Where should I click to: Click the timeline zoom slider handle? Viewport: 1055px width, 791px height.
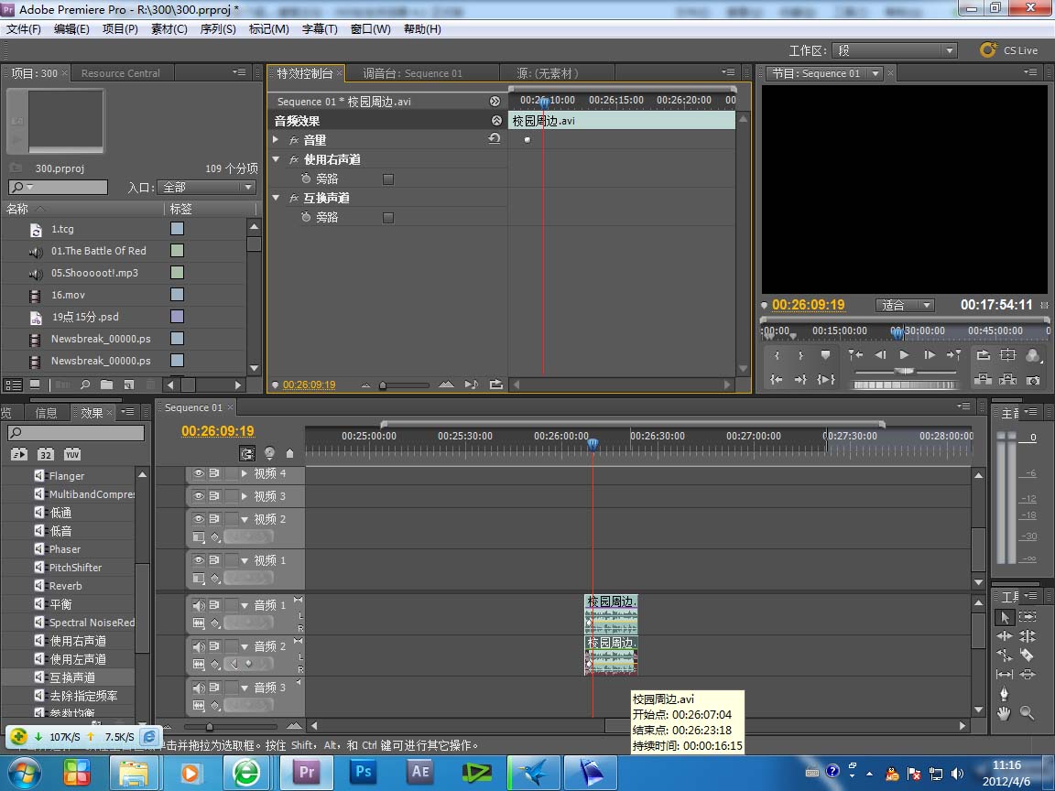tap(209, 726)
